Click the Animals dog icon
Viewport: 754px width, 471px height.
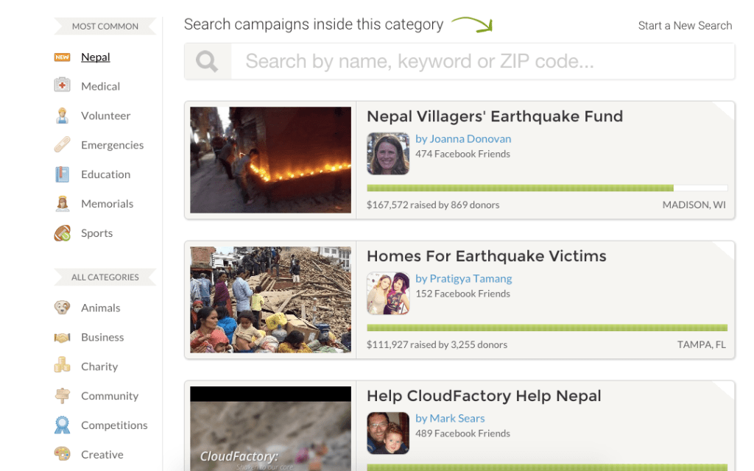tap(63, 308)
